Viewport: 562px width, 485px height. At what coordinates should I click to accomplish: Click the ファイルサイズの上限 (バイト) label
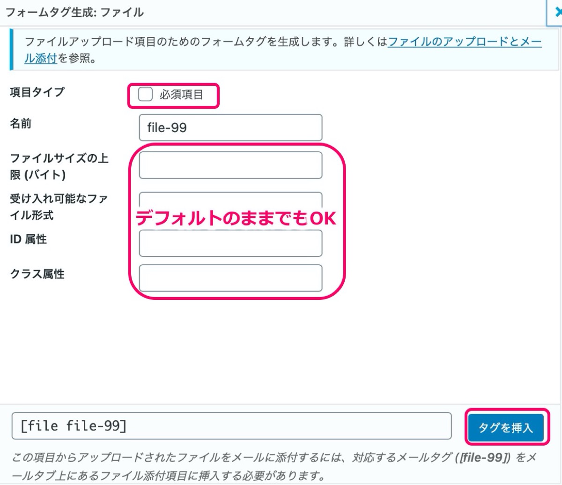coord(59,166)
